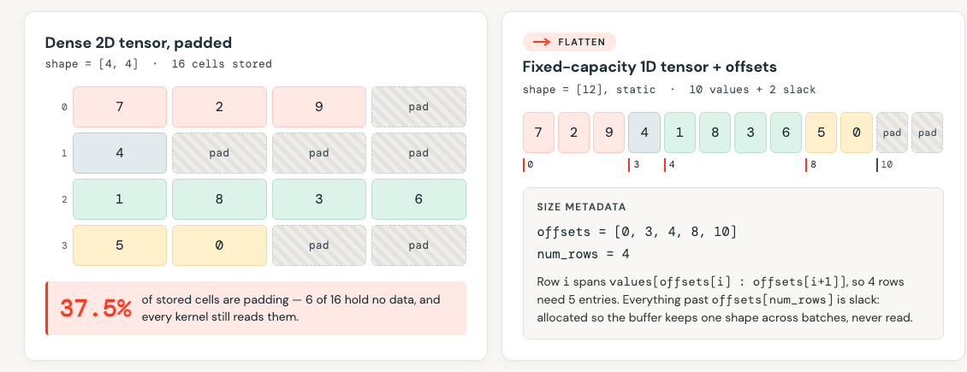
Task: Select green cell 8 in the dense grid
Action: [x=219, y=199]
